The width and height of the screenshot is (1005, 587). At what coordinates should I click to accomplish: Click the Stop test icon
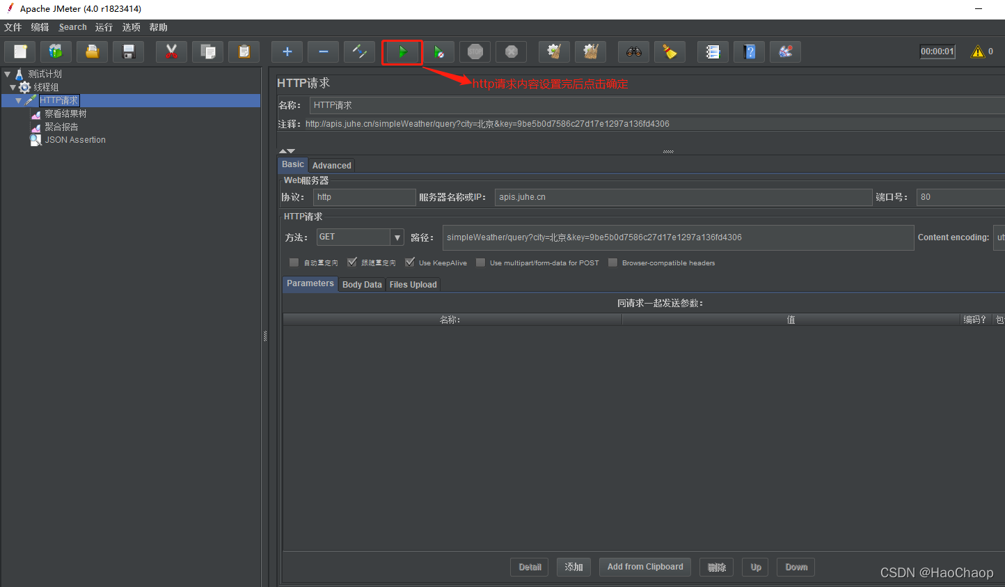pyautogui.click(x=475, y=52)
